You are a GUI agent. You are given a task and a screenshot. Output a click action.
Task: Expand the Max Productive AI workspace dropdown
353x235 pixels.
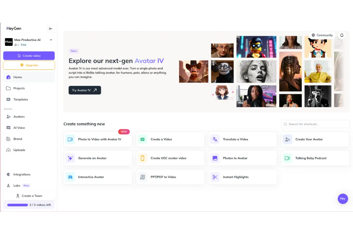tap(51, 40)
